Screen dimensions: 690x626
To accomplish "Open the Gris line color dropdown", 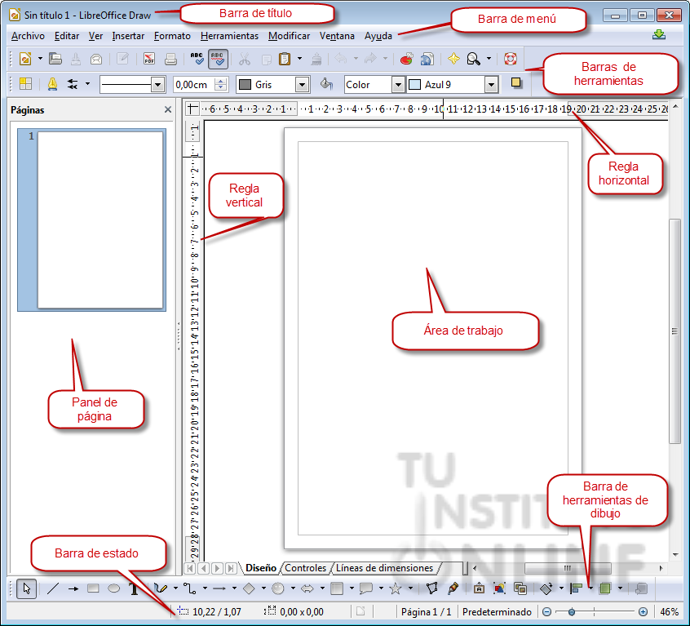I will click(x=302, y=85).
